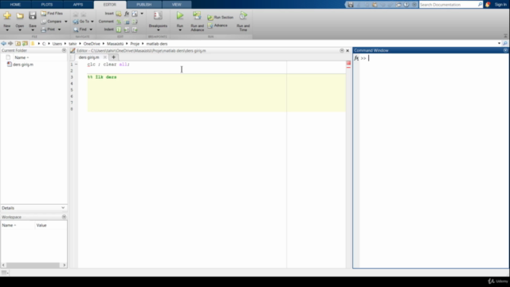Viewport: 510px width, 287px height.
Task: Click the Run and Advance icon
Action: 197,16
